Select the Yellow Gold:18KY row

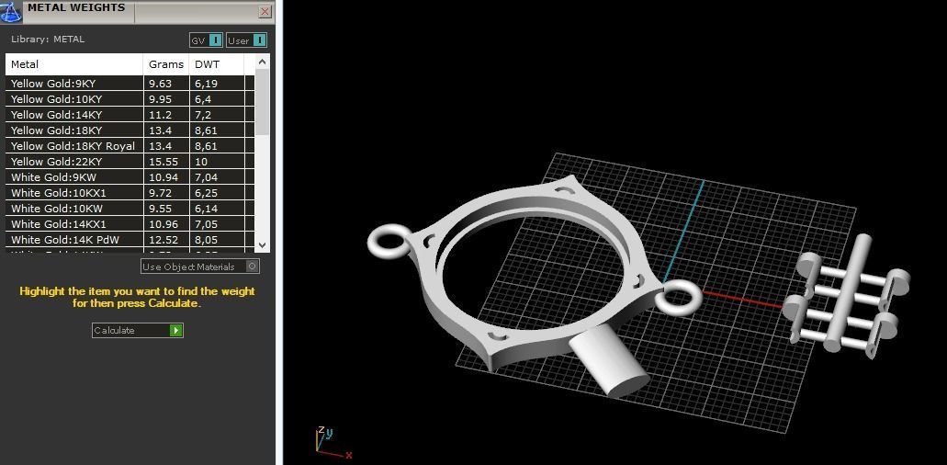(130, 130)
